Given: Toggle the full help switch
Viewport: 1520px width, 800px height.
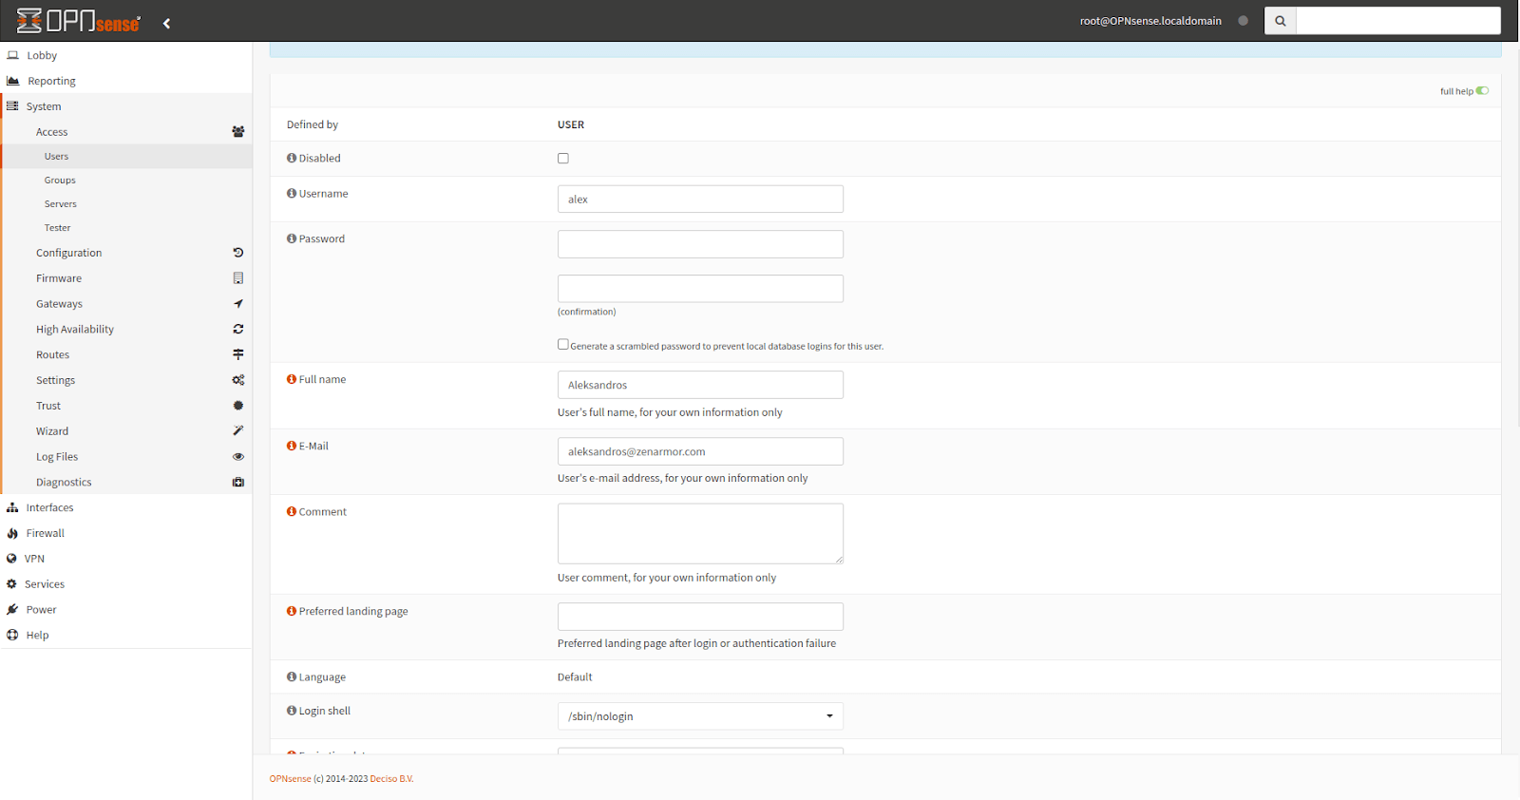Looking at the screenshot, I should pyautogui.click(x=1482, y=91).
